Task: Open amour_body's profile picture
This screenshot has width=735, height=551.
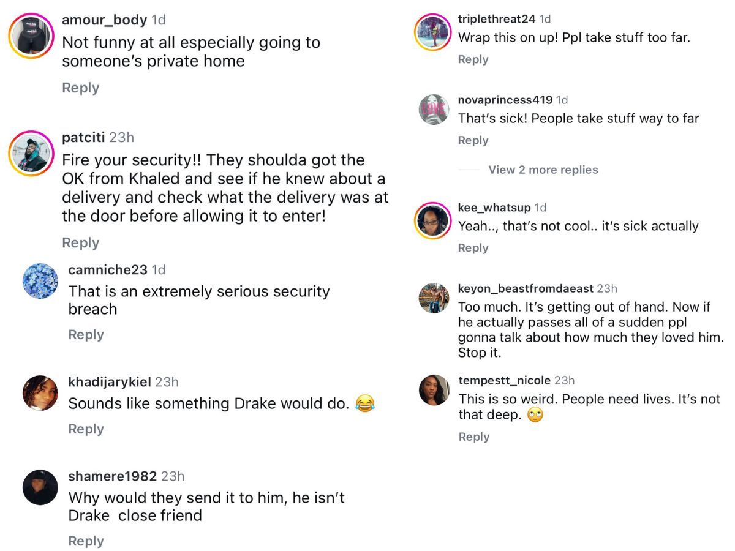Action: 32,36
